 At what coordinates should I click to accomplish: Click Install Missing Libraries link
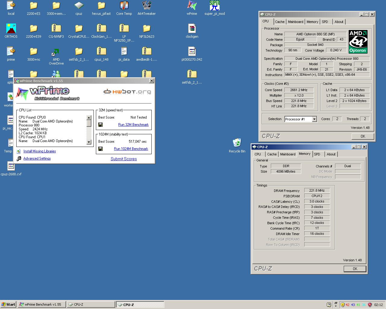40,151
